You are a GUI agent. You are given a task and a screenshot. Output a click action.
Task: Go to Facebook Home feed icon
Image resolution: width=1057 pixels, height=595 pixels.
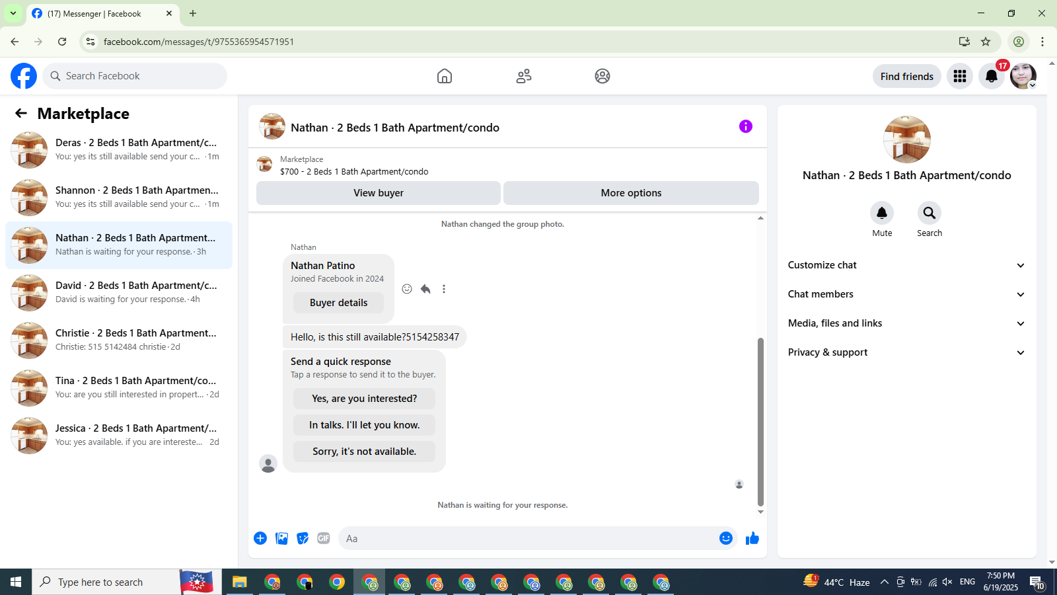coord(445,76)
